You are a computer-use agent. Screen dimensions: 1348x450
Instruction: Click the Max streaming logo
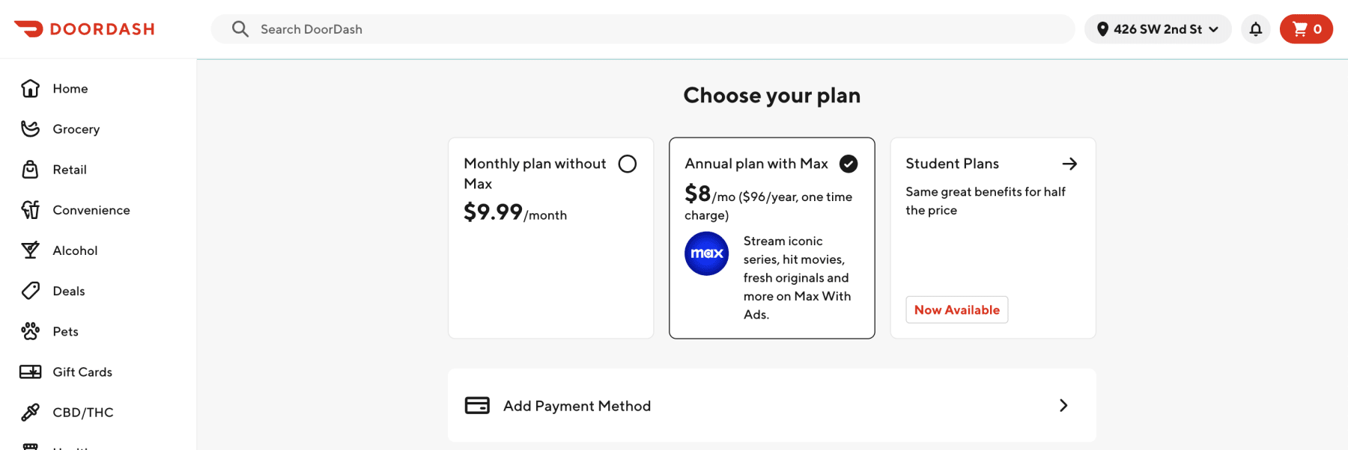[706, 254]
